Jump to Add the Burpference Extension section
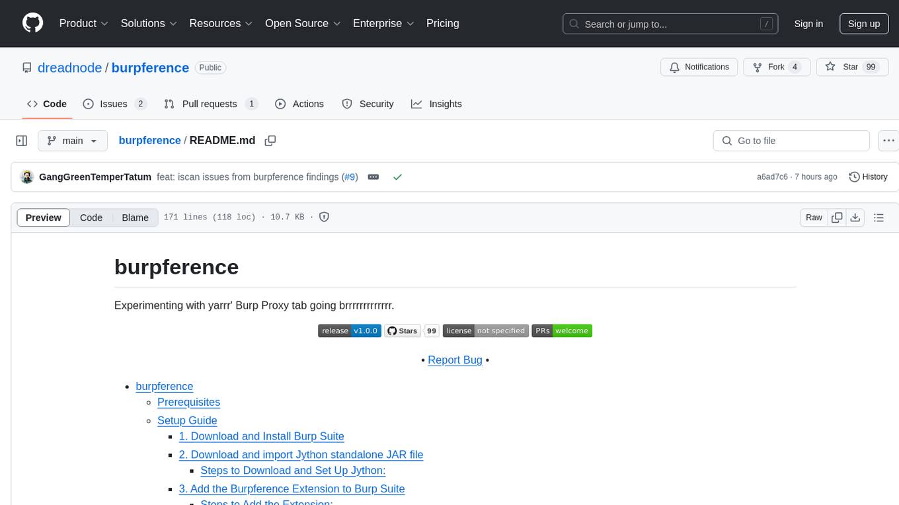 (x=292, y=490)
